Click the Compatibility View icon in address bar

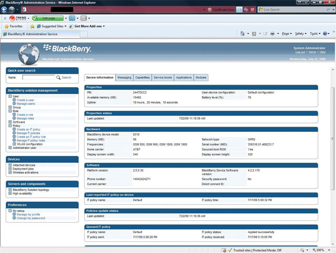239,9
